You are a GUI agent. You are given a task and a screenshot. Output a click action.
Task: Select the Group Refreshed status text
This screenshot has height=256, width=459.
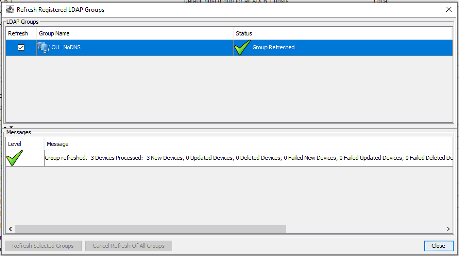point(274,47)
